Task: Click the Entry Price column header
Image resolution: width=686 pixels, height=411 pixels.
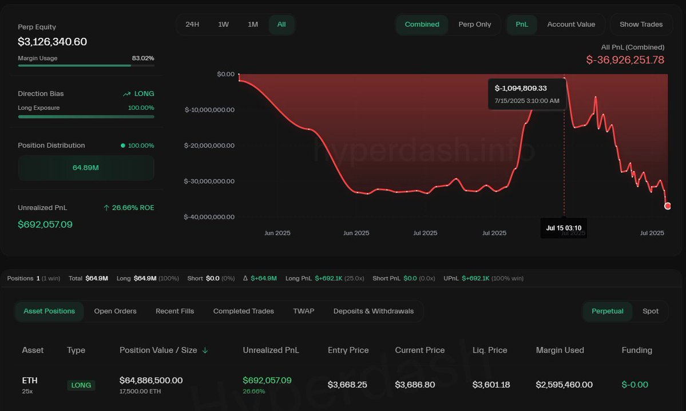Action: point(348,350)
